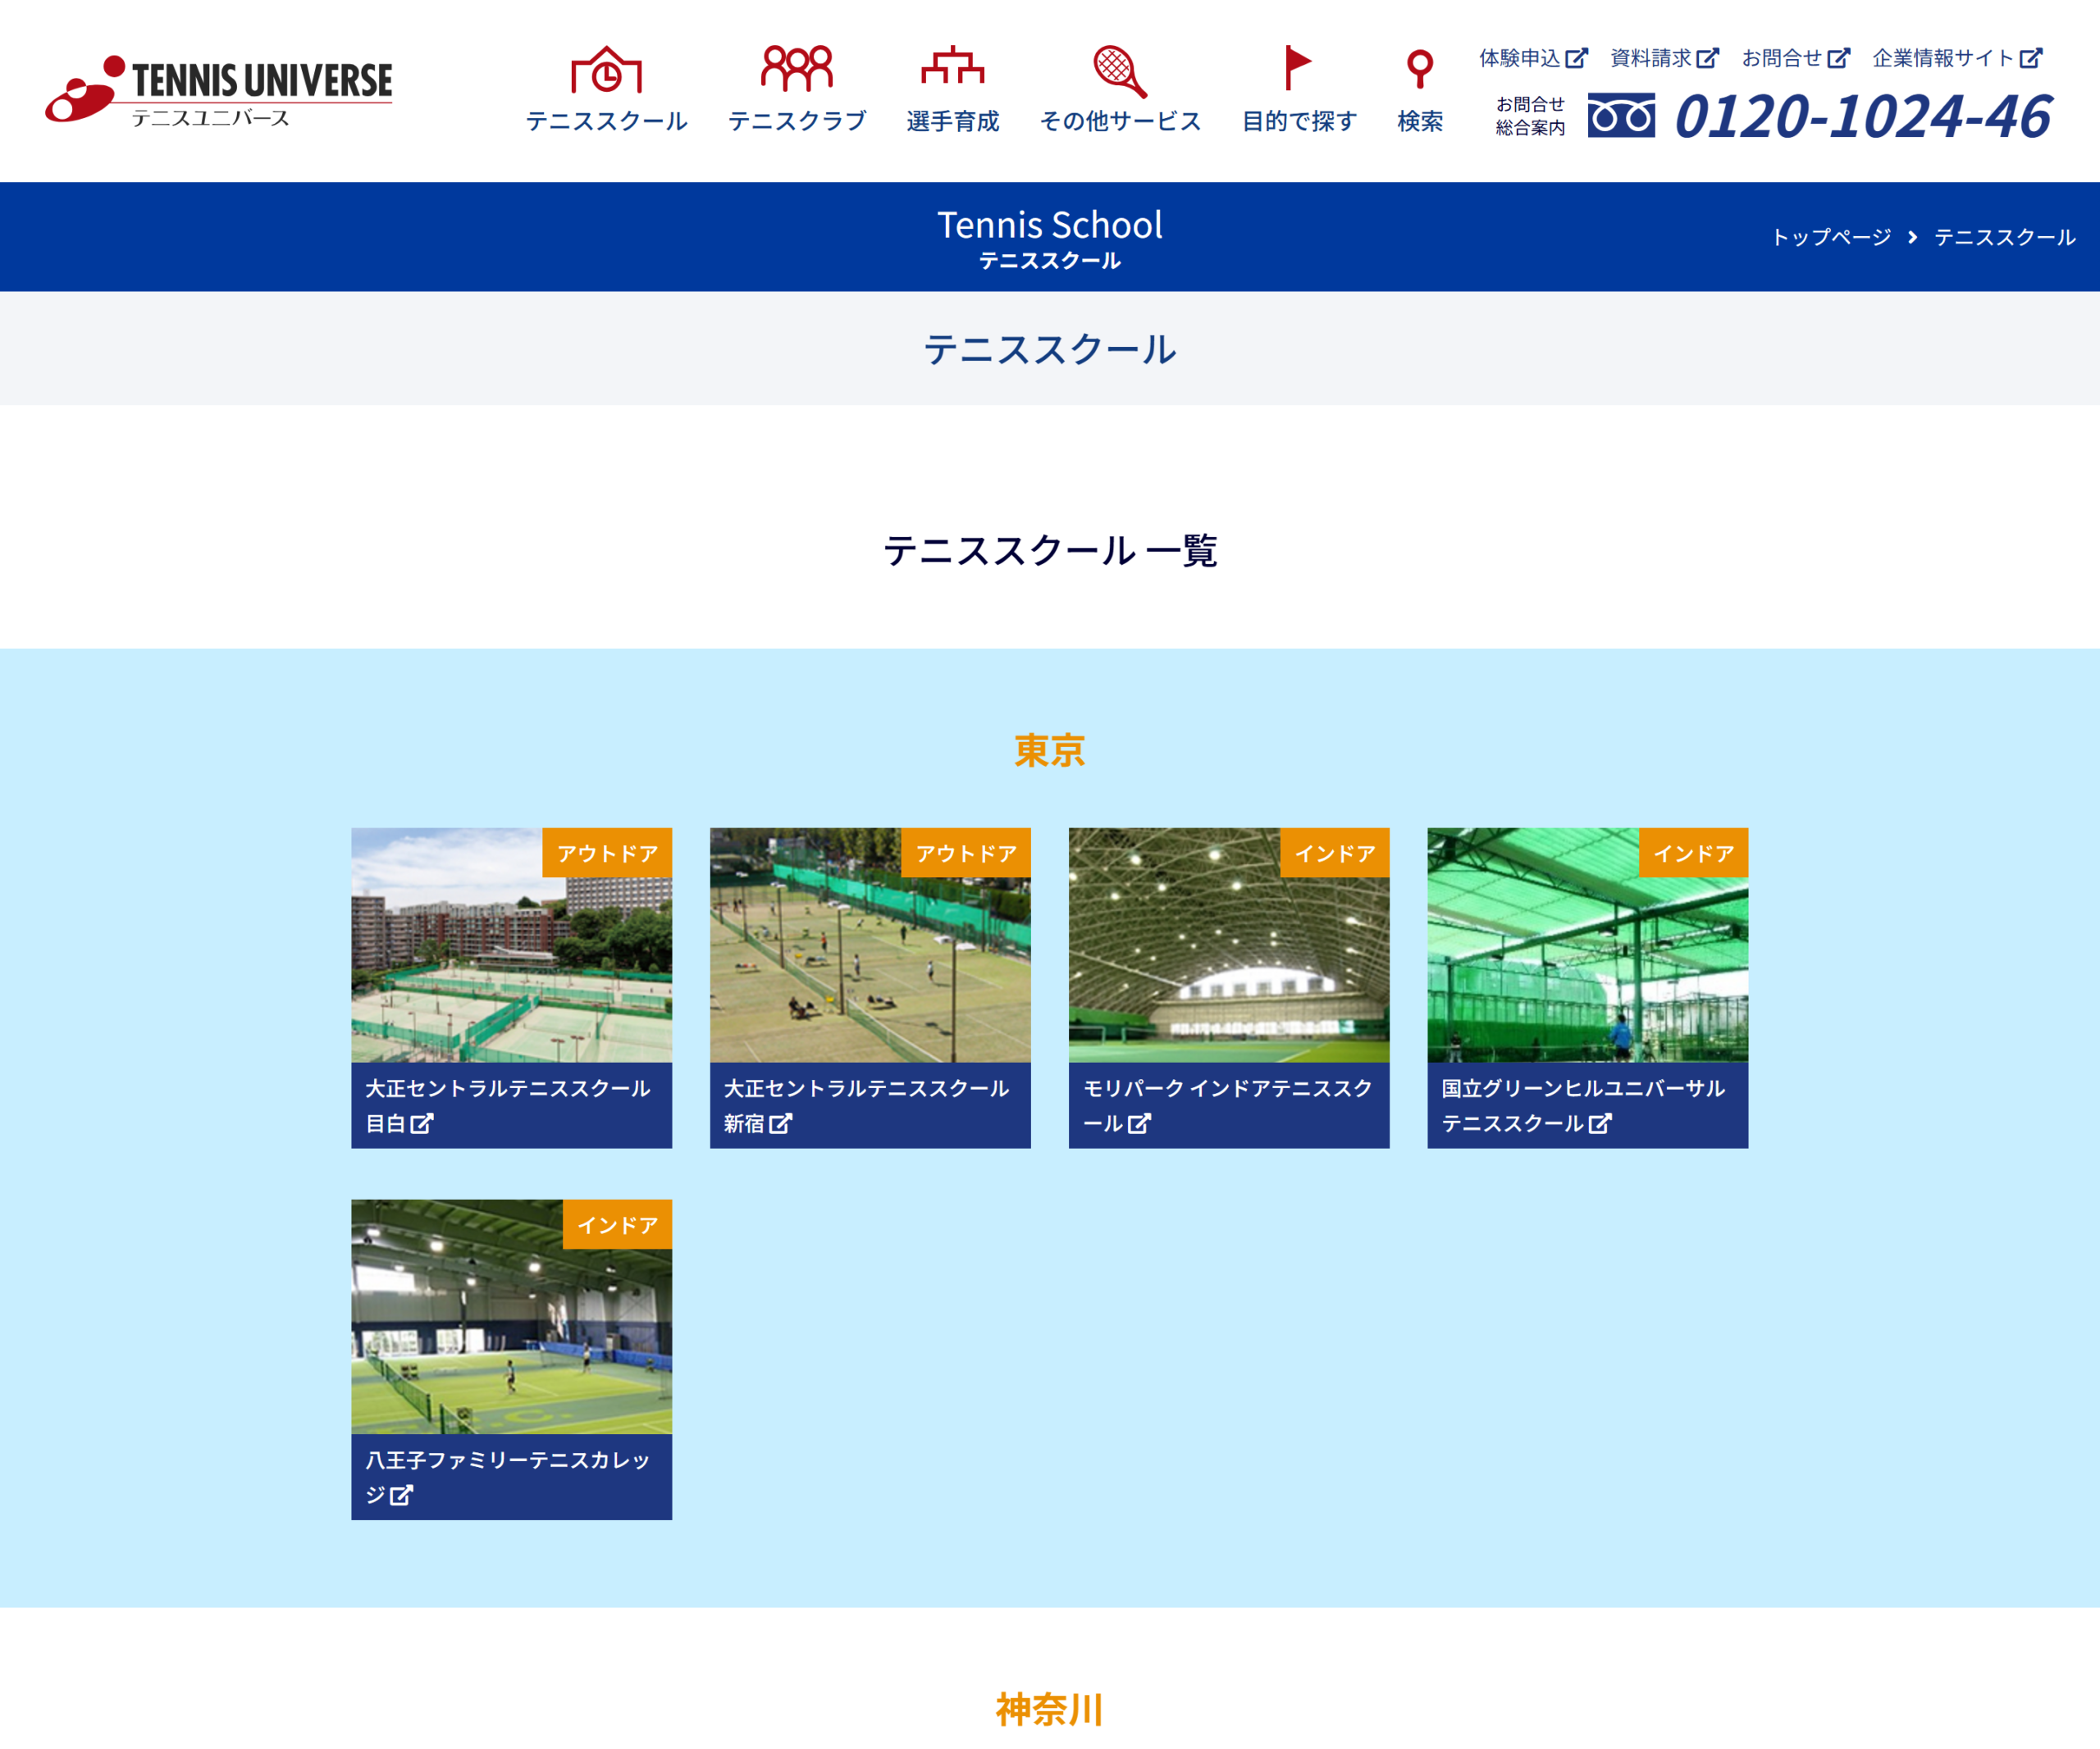This screenshot has height=1749, width=2100.
Task: Click breadcrumb chevron arrow separator
Action: coord(1912,238)
